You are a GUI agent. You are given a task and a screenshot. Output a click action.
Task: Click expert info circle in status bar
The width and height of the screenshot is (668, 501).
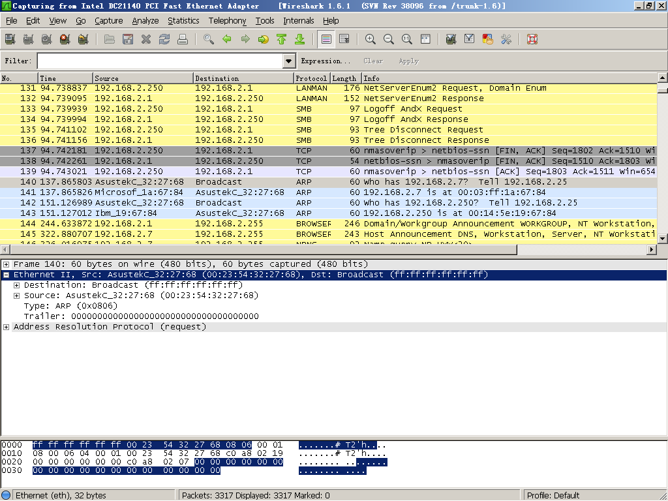pyautogui.click(x=6, y=495)
